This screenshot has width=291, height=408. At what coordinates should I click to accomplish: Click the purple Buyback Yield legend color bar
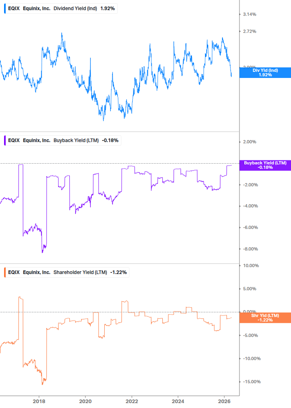coord(5,140)
